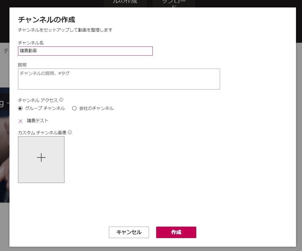
Task: Select the 会社のチャンネル radio button
Action: point(74,108)
